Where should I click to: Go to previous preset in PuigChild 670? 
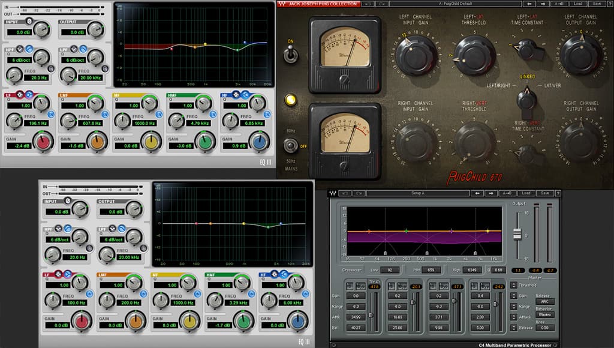529,4
